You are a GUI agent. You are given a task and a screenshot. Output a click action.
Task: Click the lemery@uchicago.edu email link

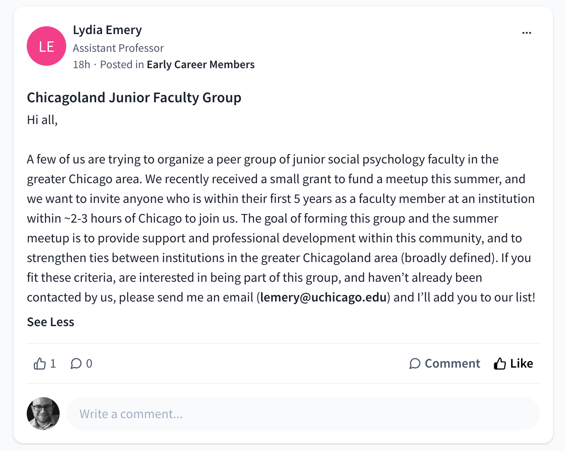pos(324,297)
